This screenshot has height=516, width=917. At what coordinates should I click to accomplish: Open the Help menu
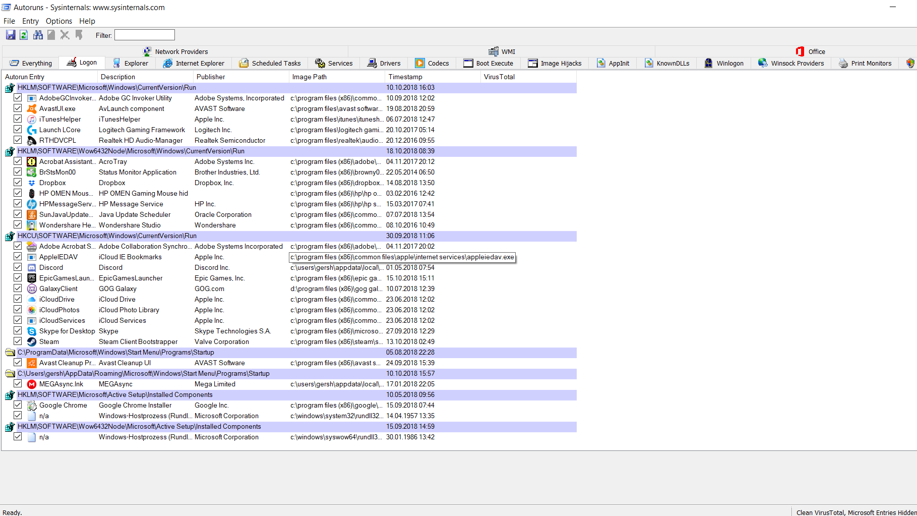tap(87, 21)
